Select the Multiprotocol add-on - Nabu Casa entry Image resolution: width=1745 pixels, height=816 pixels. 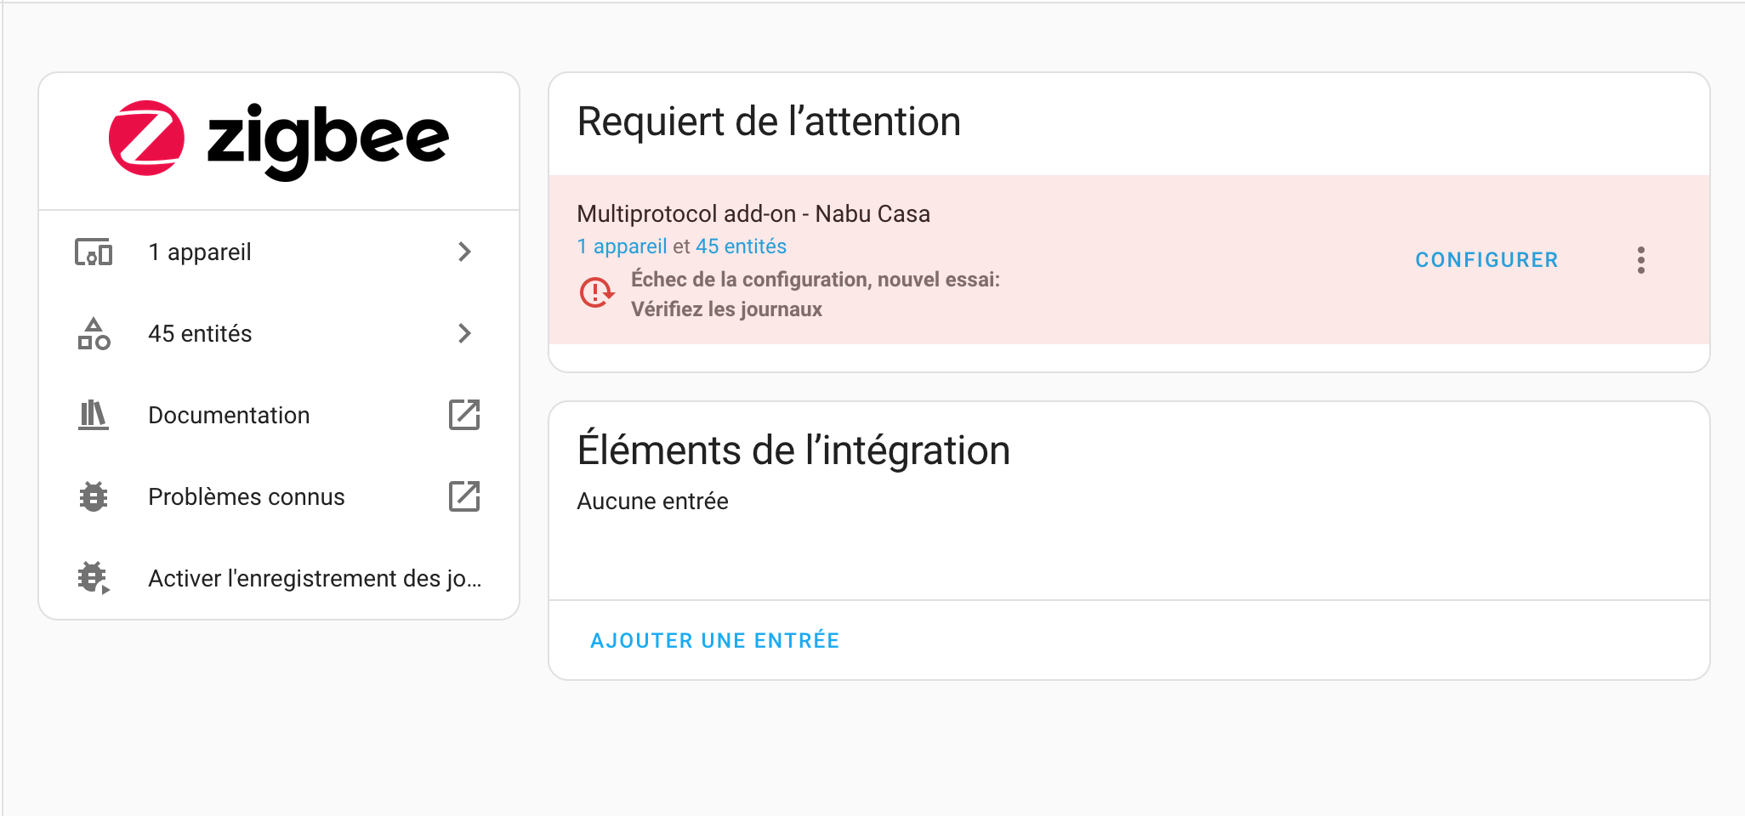753,214
